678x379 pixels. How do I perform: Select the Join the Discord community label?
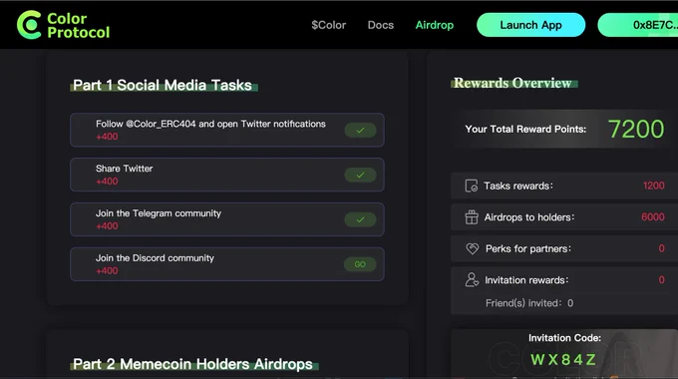[x=155, y=258]
